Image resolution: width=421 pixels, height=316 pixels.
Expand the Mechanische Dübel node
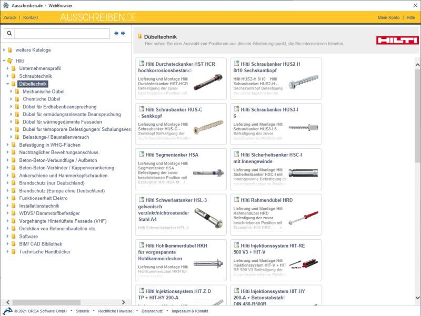tap(11, 91)
